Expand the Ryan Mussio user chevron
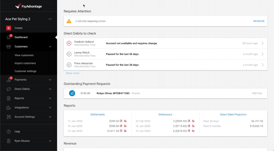The image size is (274, 151). (x=50, y=141)
